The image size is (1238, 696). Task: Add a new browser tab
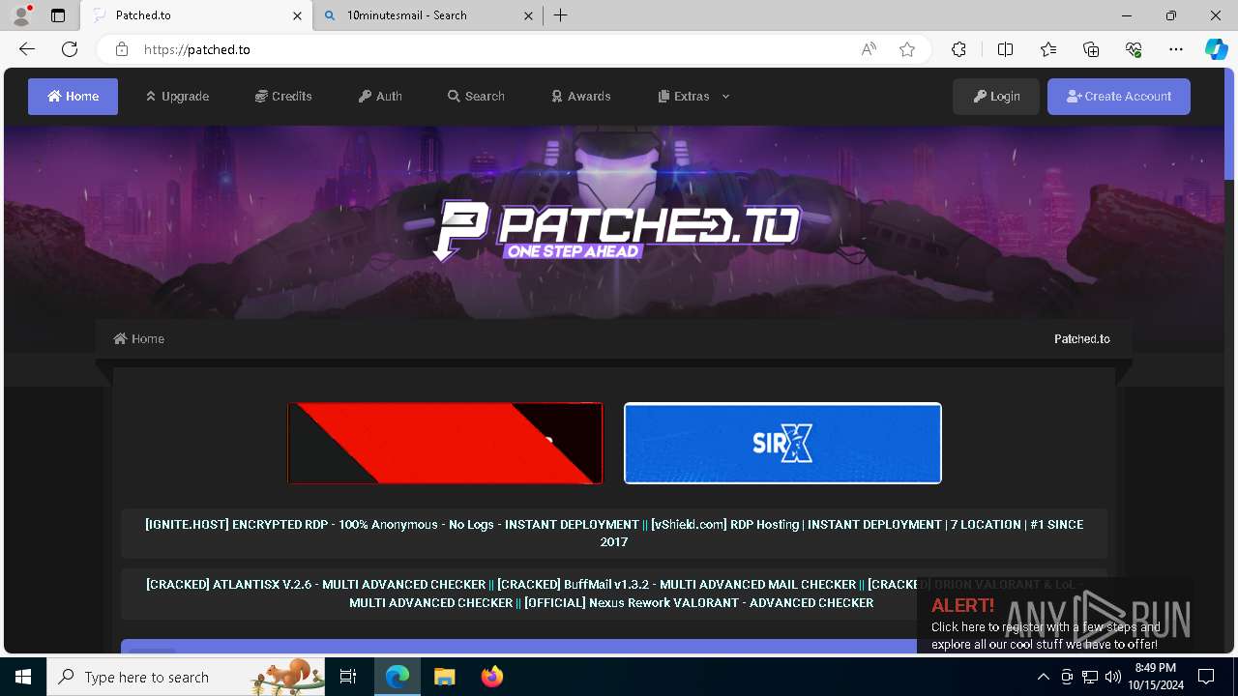point(561,15)
